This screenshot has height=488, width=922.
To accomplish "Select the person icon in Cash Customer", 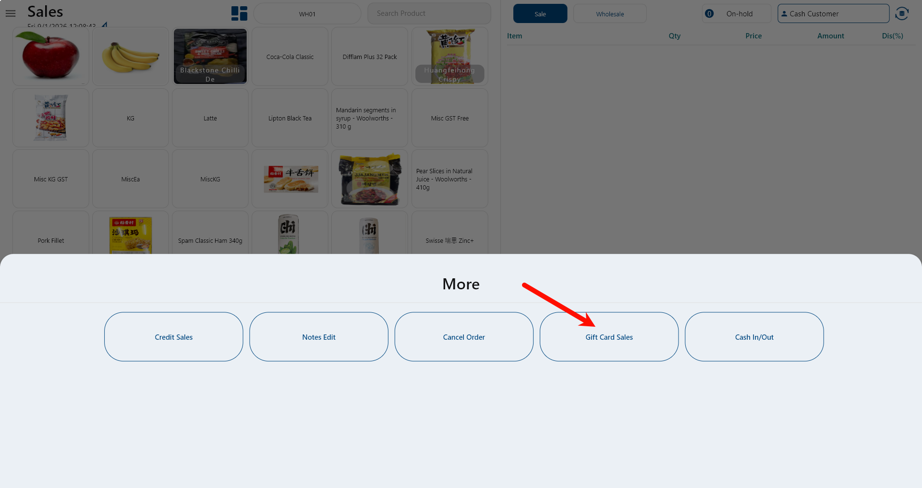I will (784, 14).
